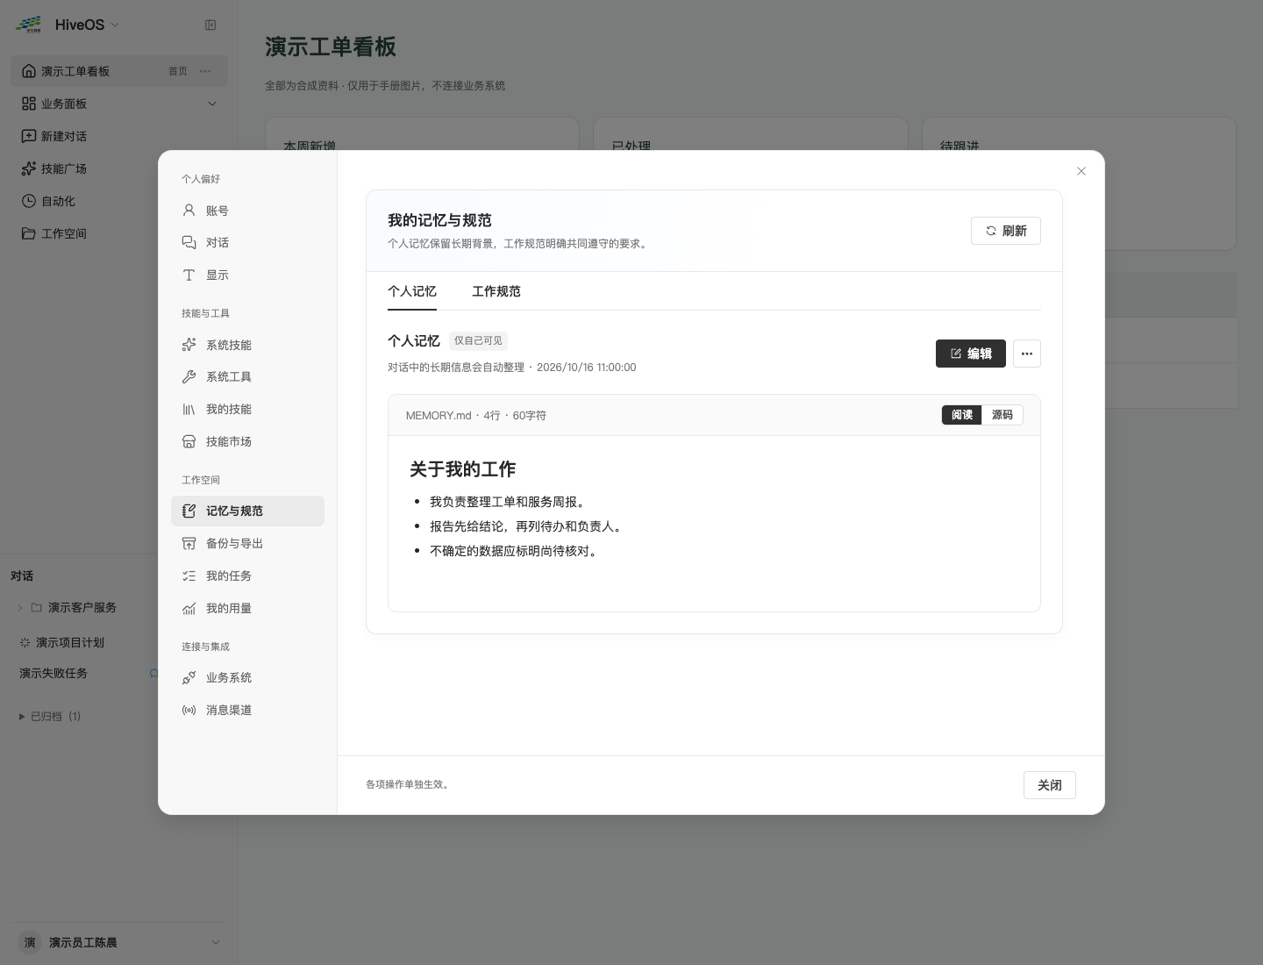Open 对话 preferences in the settings sidebar
Screen dimensions: 1263x965
pyautogui.click(x=247, y=243)
